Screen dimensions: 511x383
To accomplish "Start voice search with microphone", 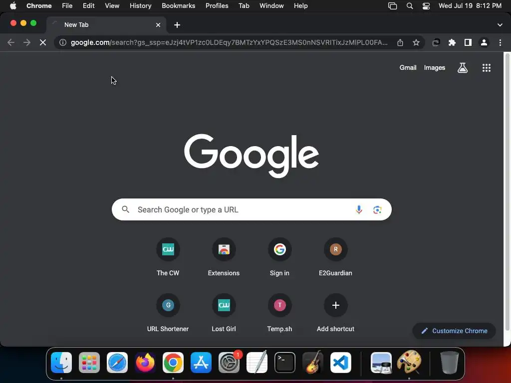I will (x=359, y=209).
